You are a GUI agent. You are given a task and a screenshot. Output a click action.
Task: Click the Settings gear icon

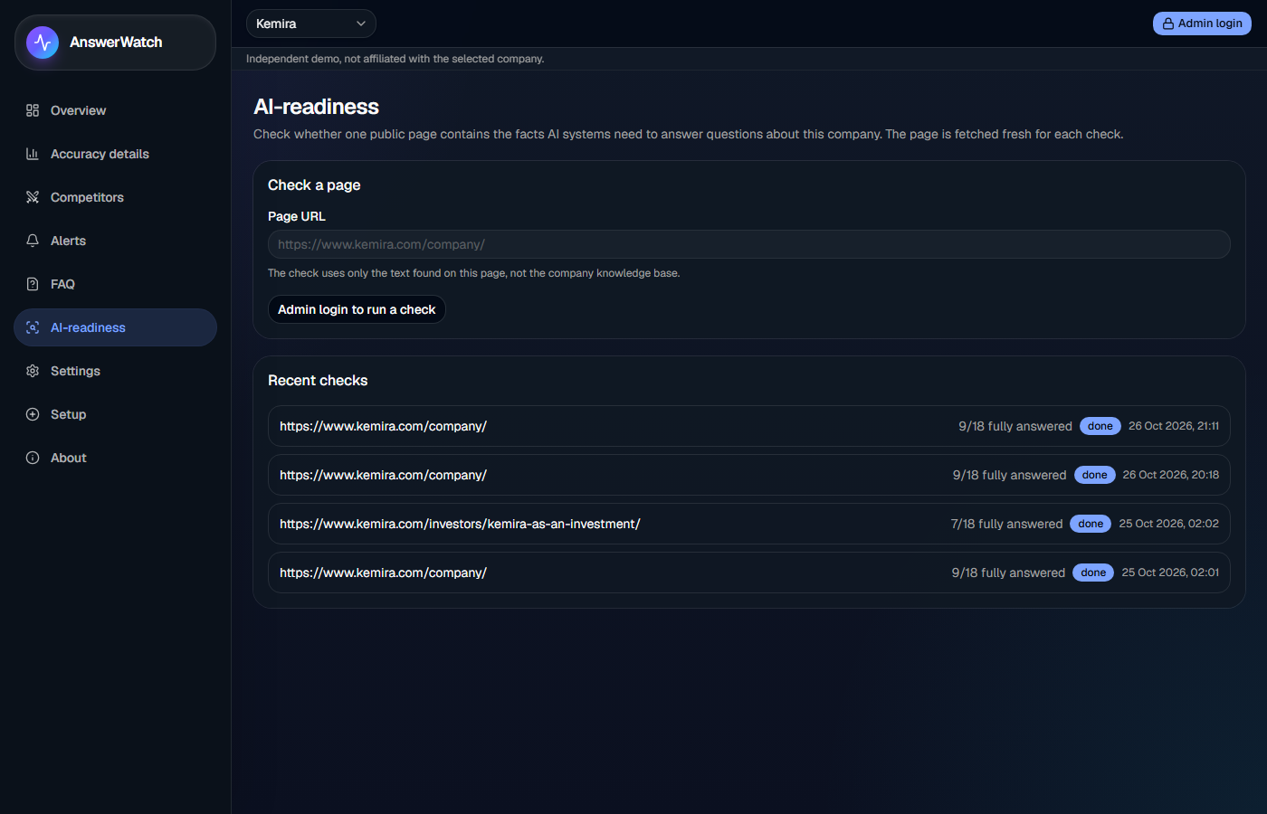click(33, 371)
